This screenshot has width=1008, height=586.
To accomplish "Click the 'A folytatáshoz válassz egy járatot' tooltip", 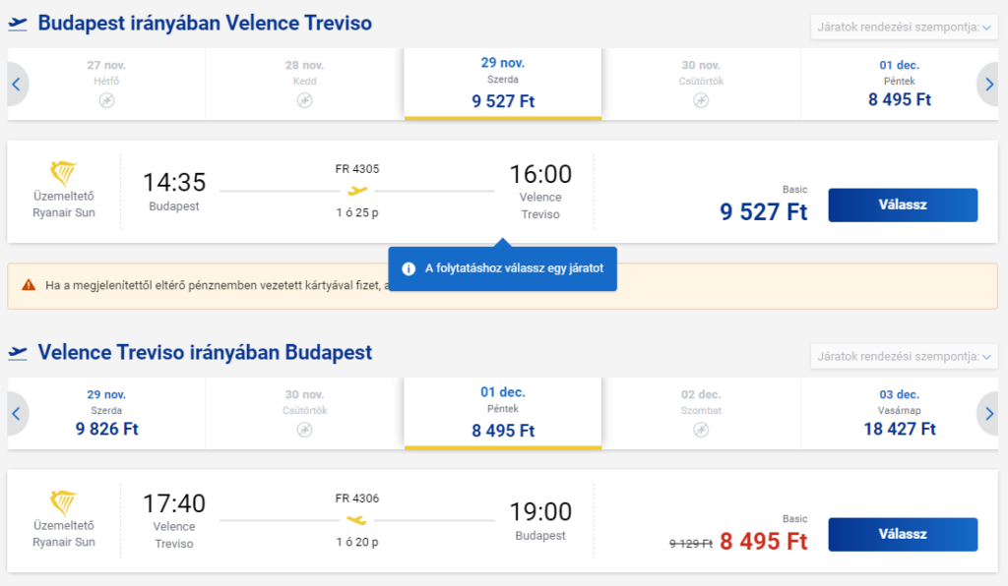I will click(x=503, y=268).
